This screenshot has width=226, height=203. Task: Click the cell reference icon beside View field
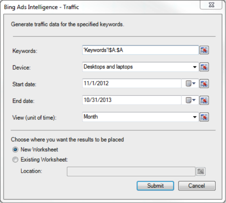pos(204,117)
